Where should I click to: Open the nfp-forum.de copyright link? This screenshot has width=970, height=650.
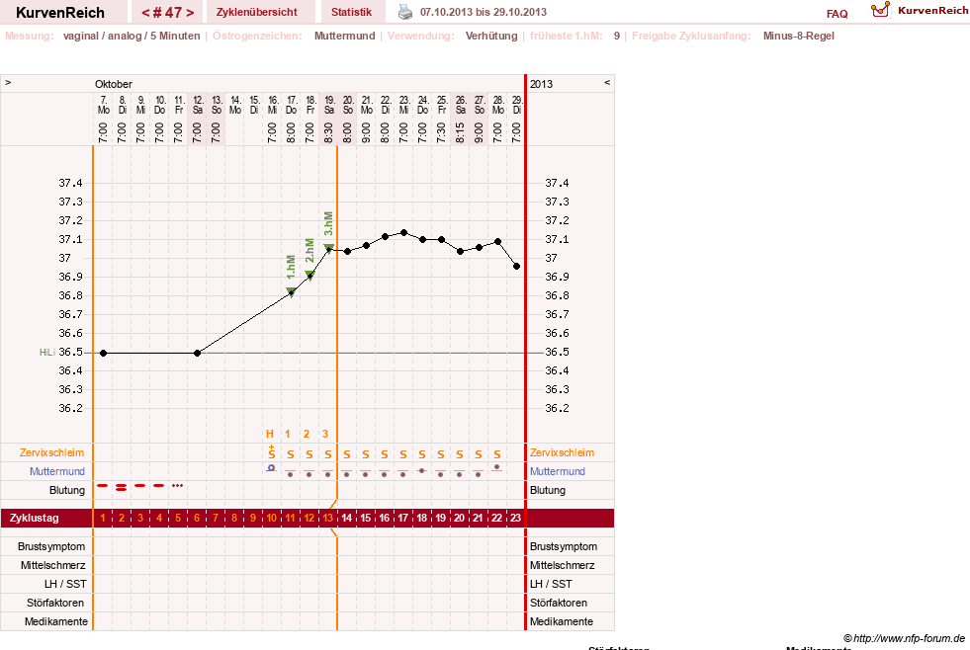pyautogui.click(x=904, y=638)
